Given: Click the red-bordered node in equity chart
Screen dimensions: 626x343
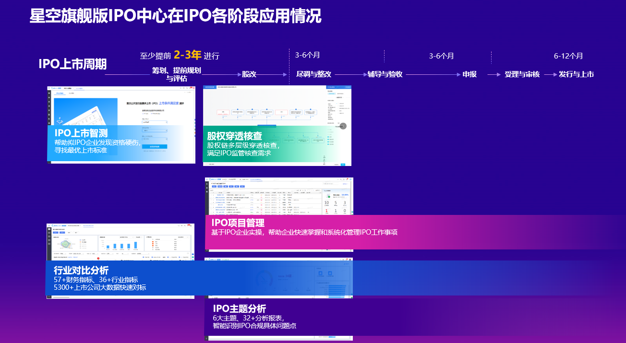Looking at the screenshot, I should pos(222,113).
